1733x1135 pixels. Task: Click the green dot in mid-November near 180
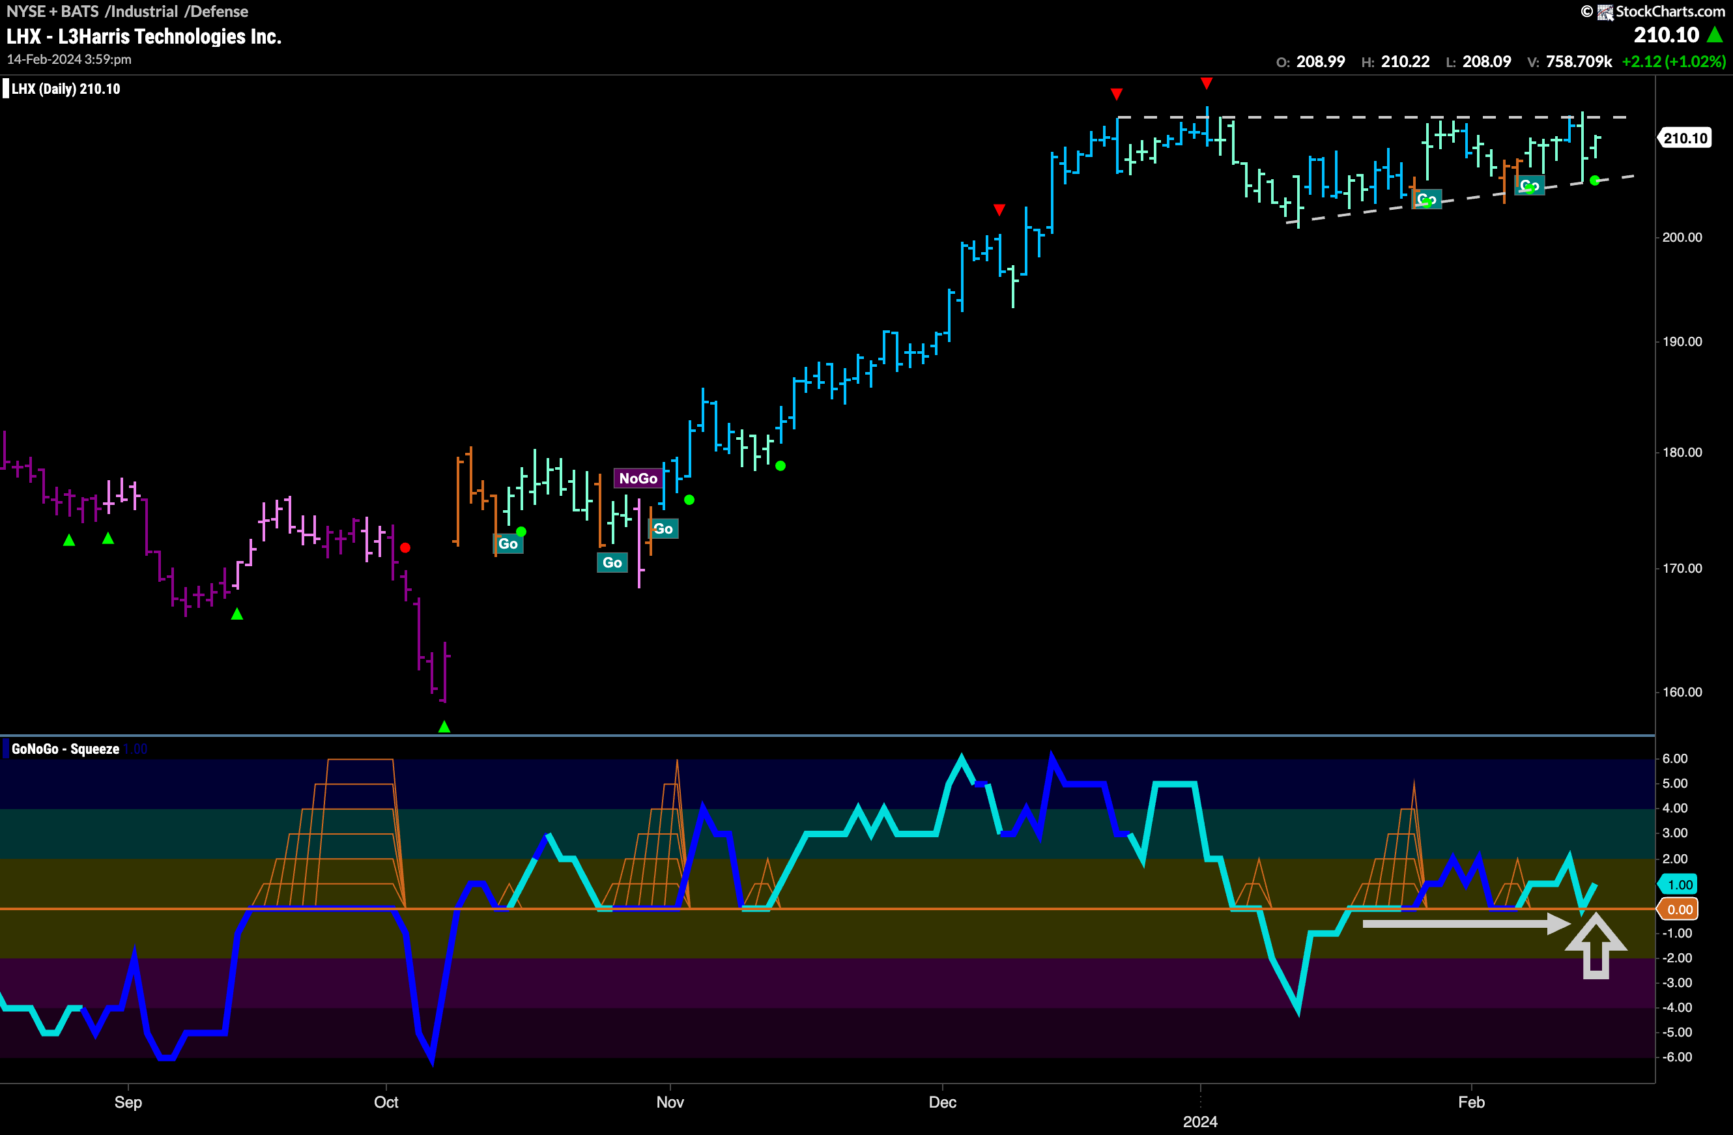pos(781,466)
